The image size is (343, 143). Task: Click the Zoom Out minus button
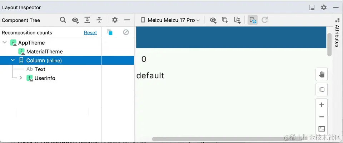[x=322, y=117]
